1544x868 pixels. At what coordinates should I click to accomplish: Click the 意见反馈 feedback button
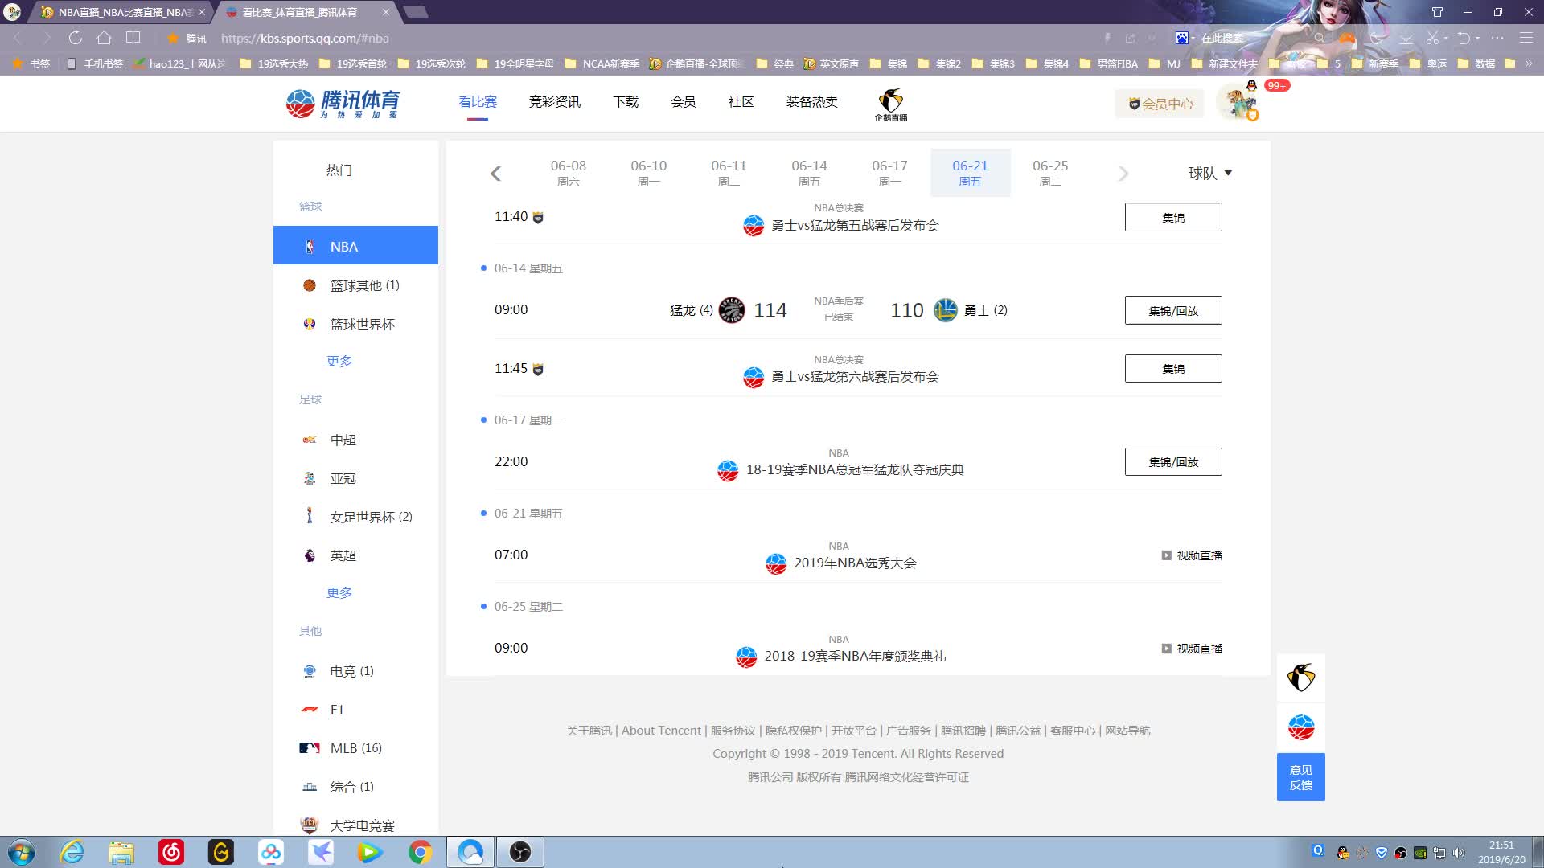[1300, 777]
